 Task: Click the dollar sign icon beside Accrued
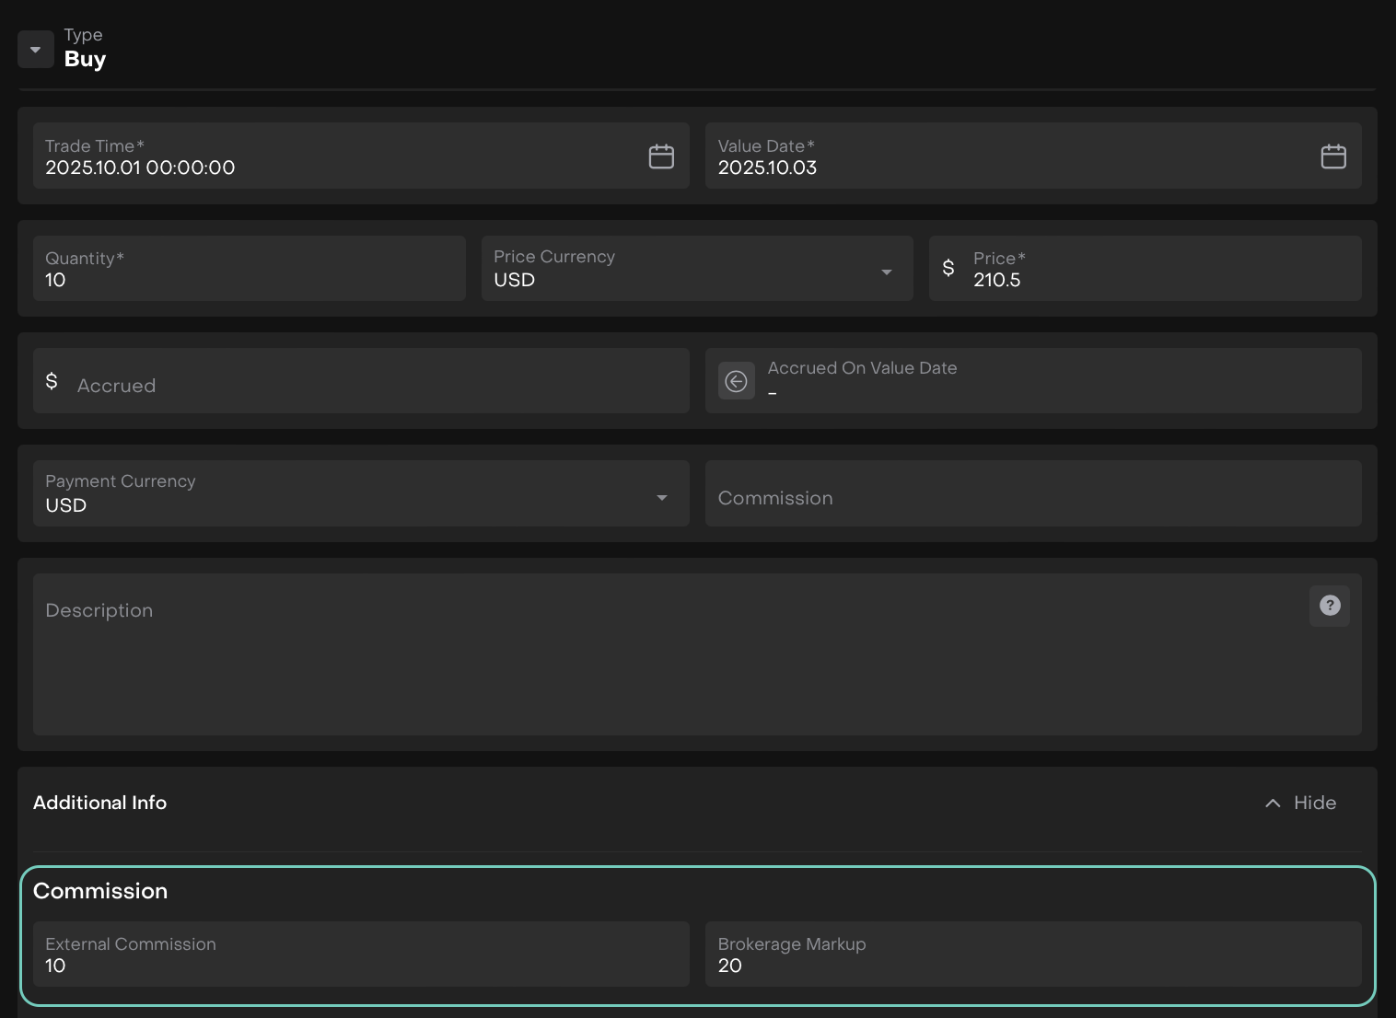(x=52, y=381)
